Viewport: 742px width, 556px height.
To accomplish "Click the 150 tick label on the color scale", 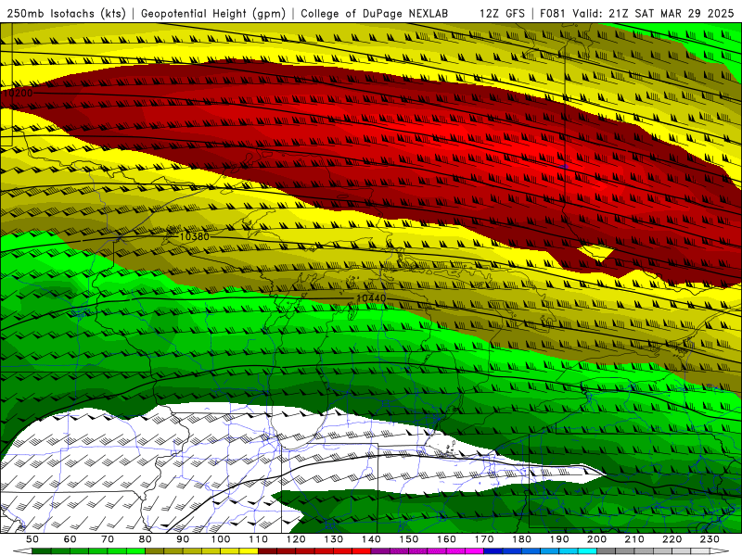I will (x=408, y=539).
